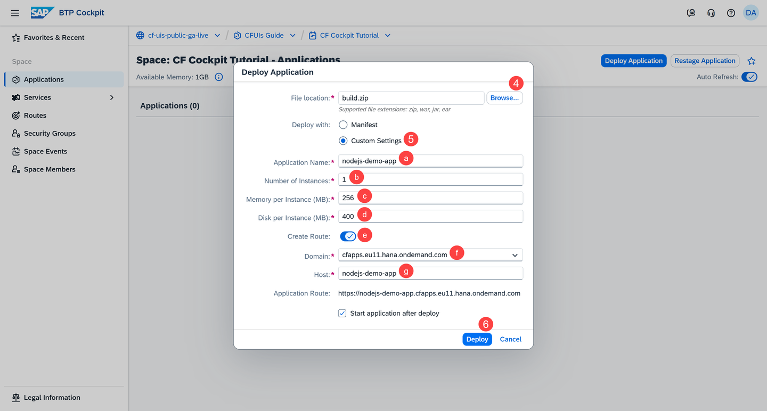Image resolution: width=767 pixels, height=411 pixels.
Task: Open Security Groups in sidebar
Action: point(64,134)
